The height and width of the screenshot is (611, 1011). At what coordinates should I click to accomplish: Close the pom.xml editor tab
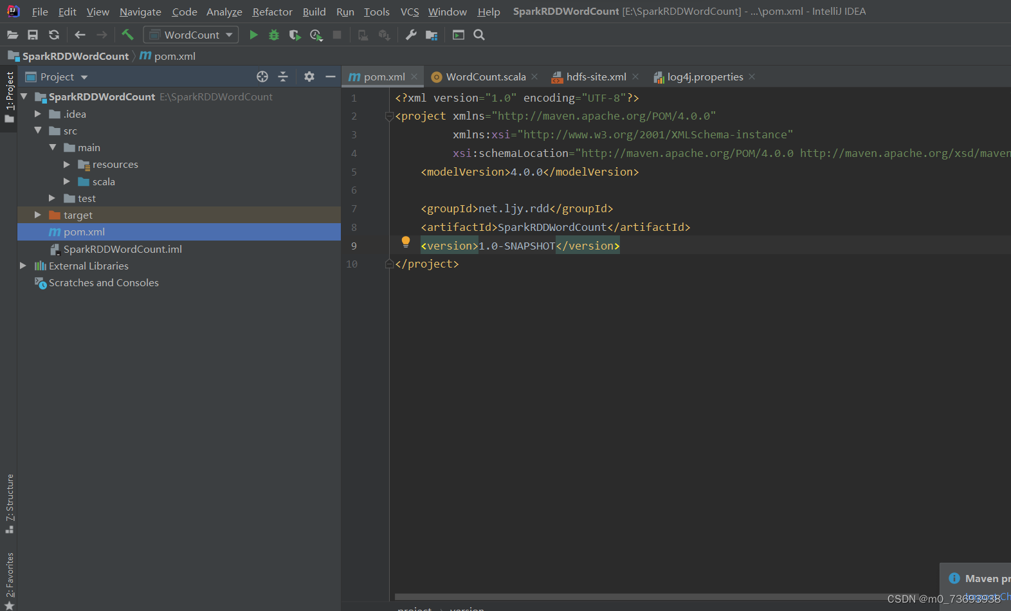point(414,77)
